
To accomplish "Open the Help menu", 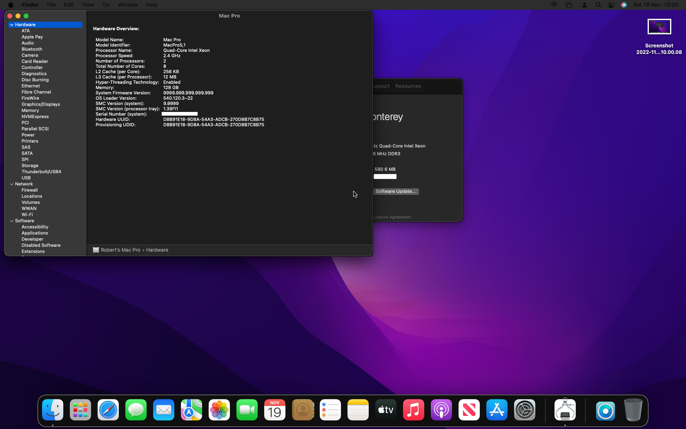I will tap(152, 5).
